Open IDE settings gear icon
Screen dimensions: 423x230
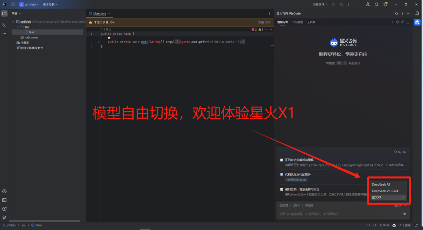click(385, 4)
